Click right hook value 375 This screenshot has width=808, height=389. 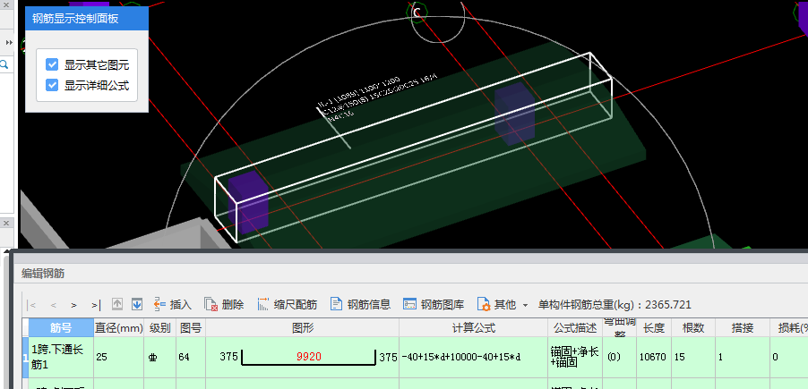click(389, 357)
